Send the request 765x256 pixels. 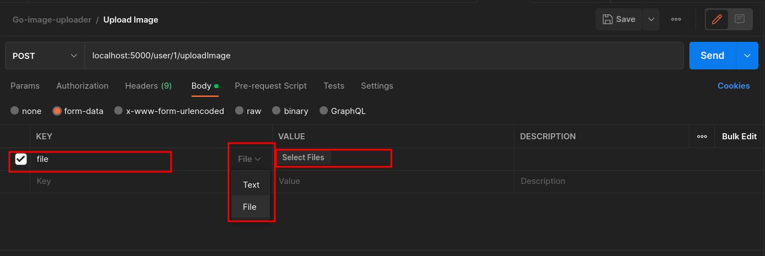[712, 56]
